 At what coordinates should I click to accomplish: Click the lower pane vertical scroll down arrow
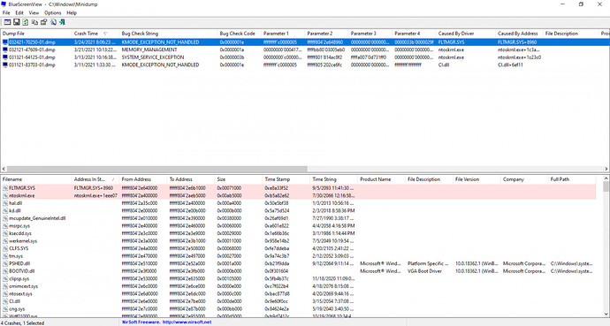coord(606,314)
